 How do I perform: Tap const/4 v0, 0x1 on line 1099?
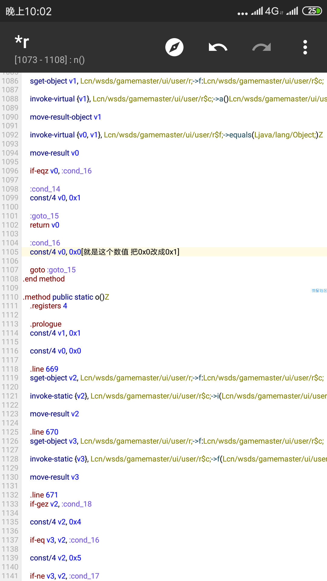pos(55,198)
